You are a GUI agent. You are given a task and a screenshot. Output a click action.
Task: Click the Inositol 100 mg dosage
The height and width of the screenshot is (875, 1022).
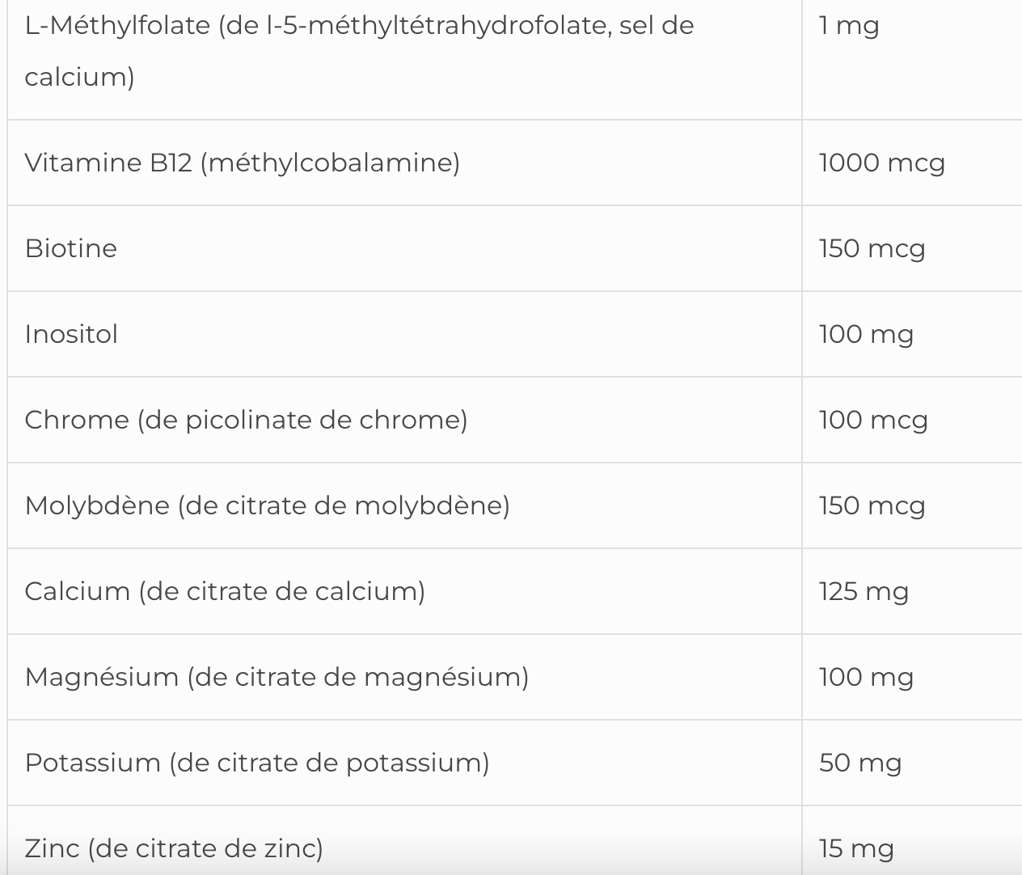866,335
